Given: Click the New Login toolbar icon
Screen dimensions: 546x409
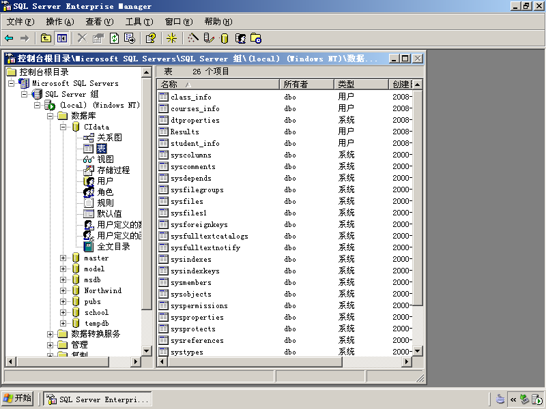Looking at the screenshot, I should point(240,38).
